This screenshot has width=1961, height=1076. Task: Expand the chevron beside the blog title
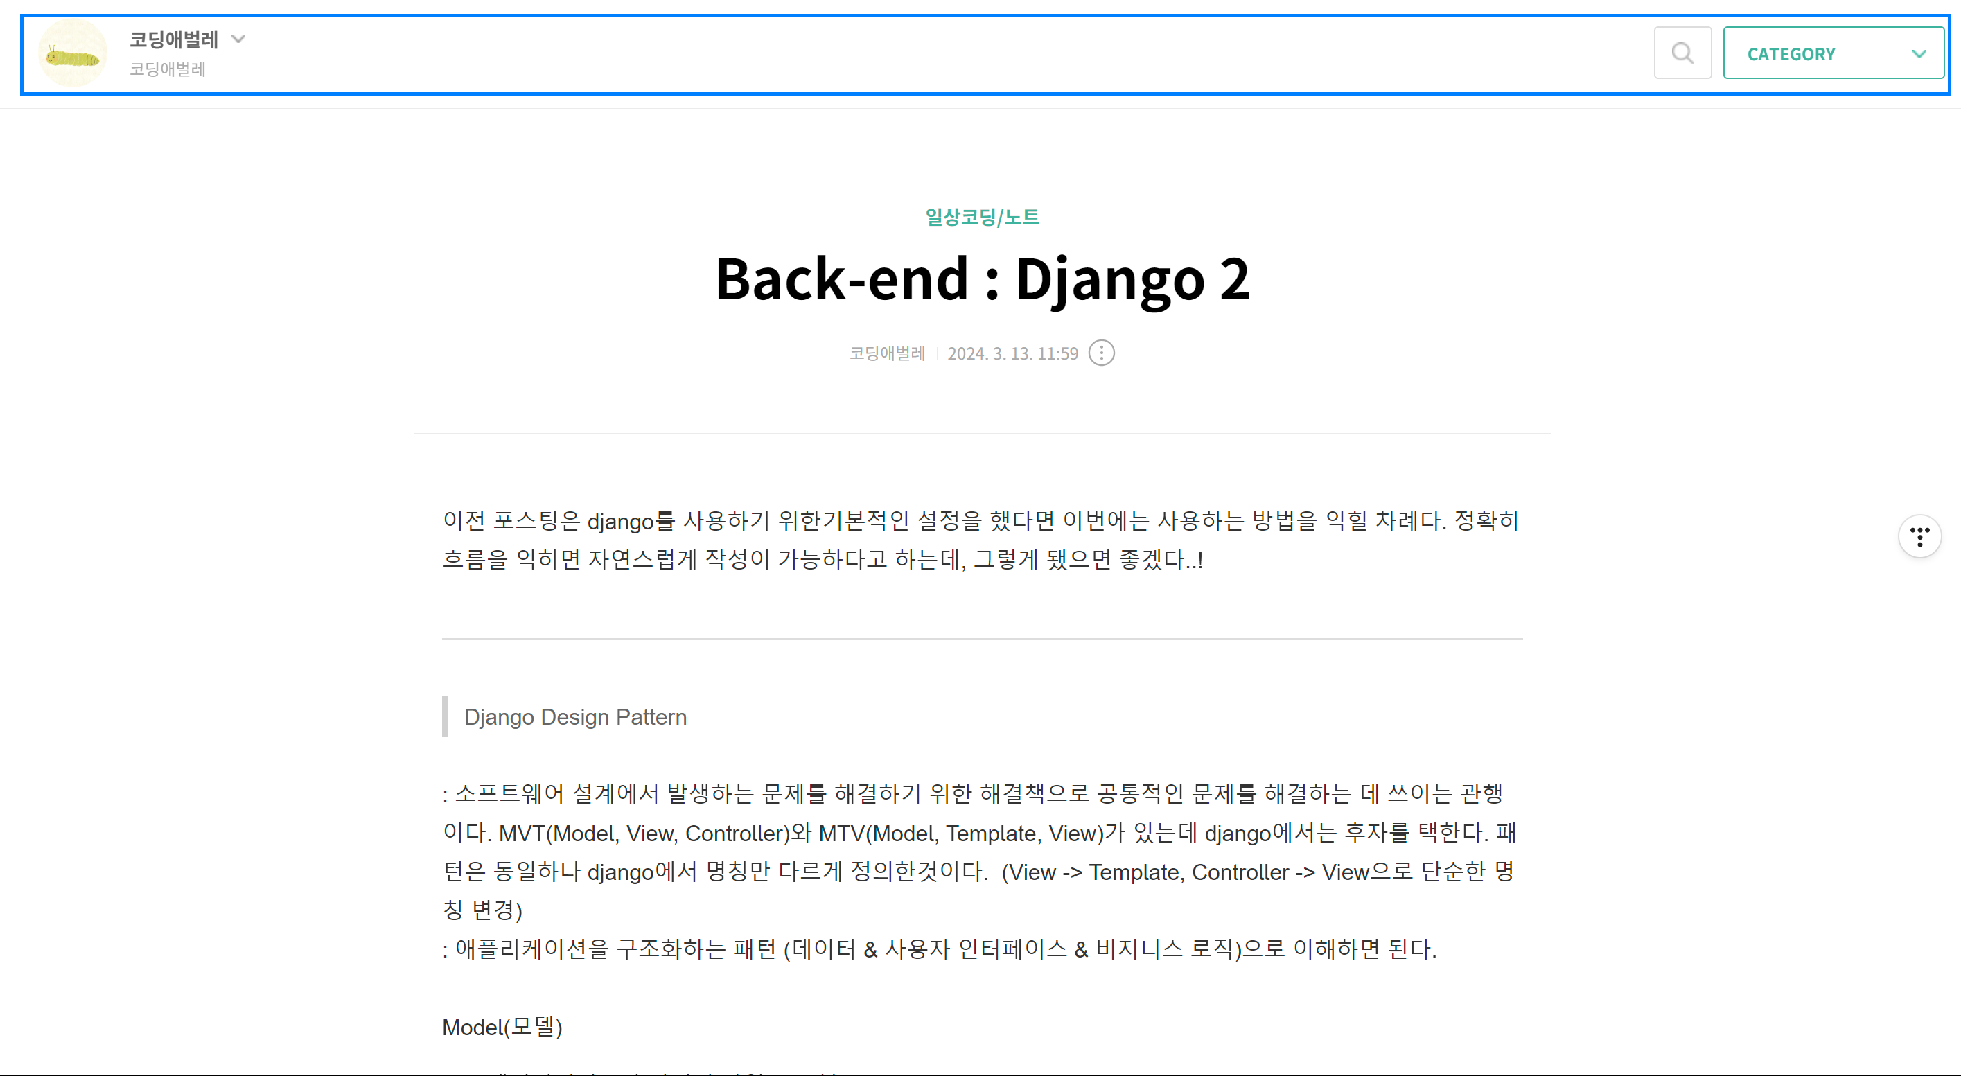(238, 39)
